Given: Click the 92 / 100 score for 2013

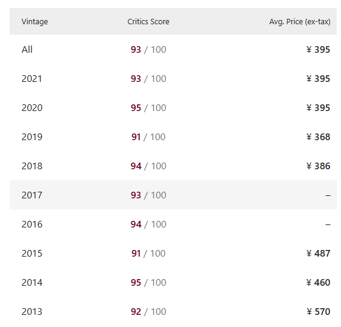Looking at the screenshot, I should 148,312.
